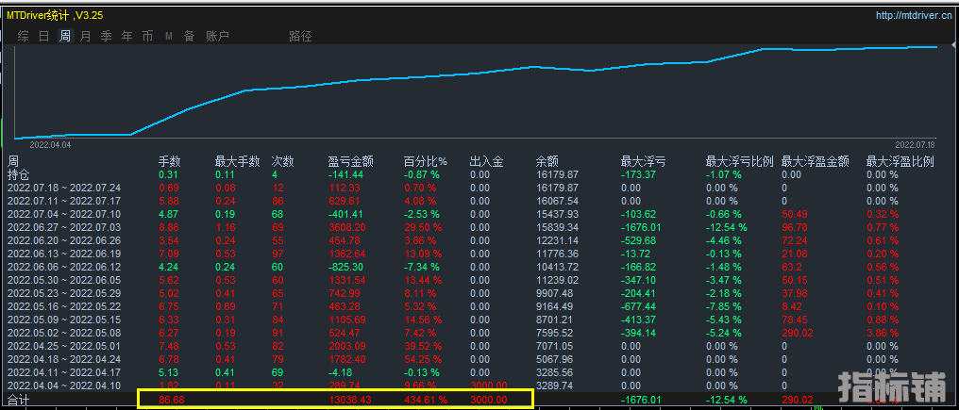Open the 月 monthly statistics tab
This screenshot has width=959, height=410.
85,36
